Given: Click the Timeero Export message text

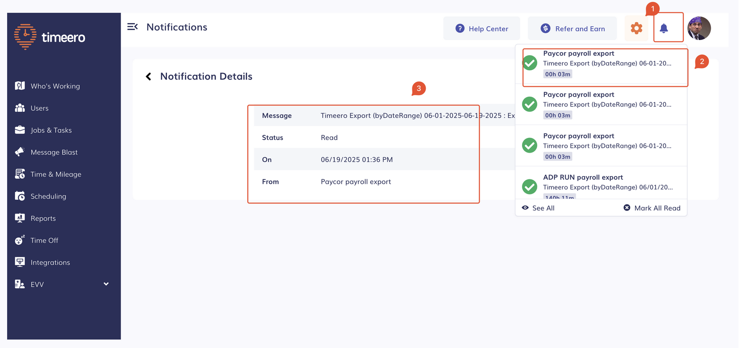Looking at the screenshot, I should tap(417, 115).
